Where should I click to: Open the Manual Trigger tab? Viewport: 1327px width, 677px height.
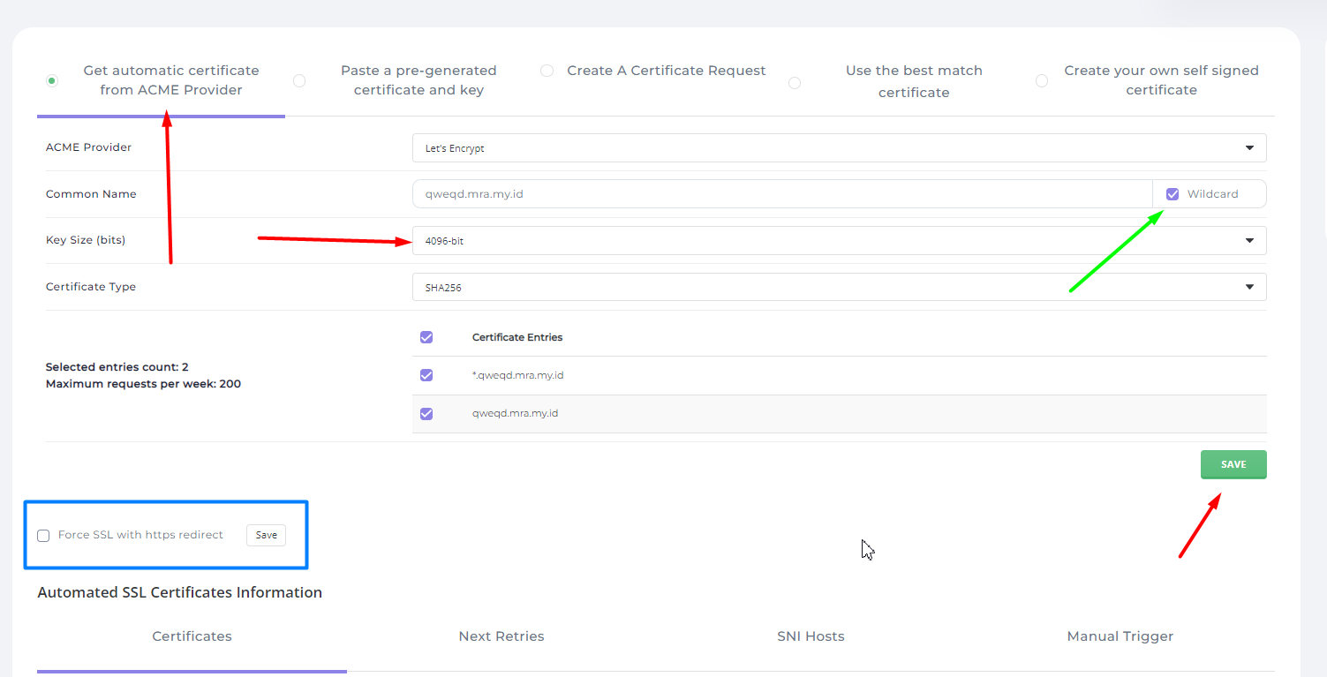[1120, 636]
